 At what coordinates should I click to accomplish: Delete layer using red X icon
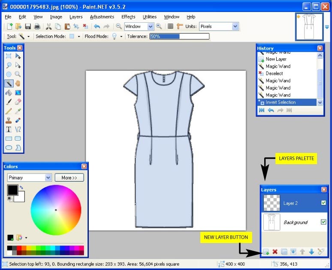pos(275,252)
